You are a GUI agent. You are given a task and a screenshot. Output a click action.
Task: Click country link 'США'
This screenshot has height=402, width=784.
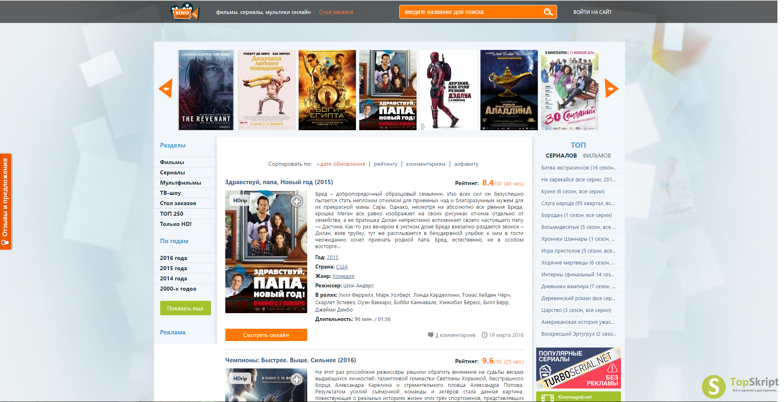click(342, 266)
